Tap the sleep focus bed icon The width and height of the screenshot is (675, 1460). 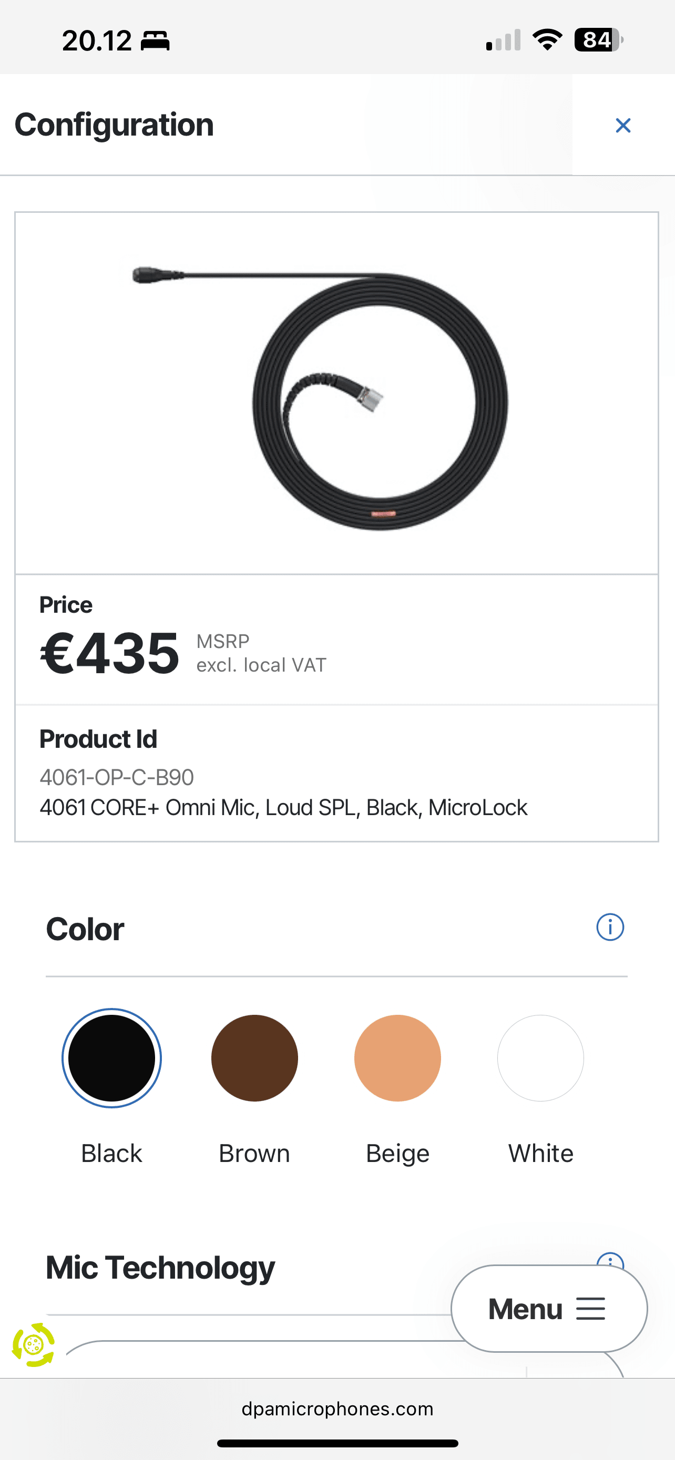click(155, 42)
